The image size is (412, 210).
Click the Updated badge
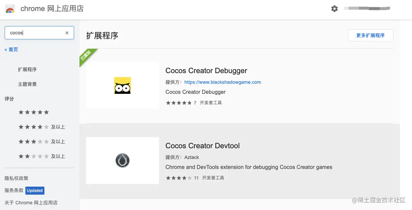tap(35, 191)
